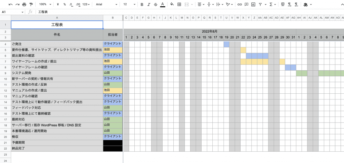Toggle strikethrough formatting
The width and height of the screenshot is (344, 163).
tap(156, 4)
